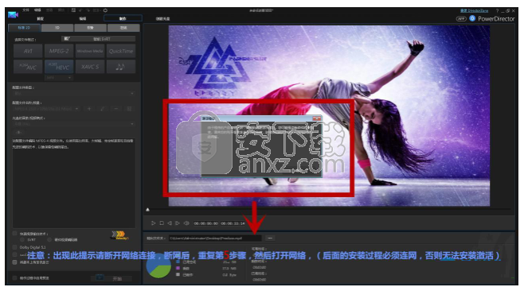Open the File menu
Image resolution: width=524 pixels, height=287 pixels.
(x=25, y=10)
